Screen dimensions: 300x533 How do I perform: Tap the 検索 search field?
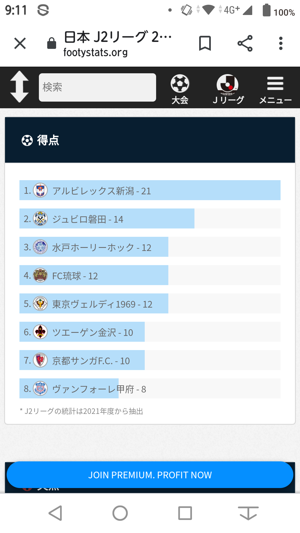97,87
